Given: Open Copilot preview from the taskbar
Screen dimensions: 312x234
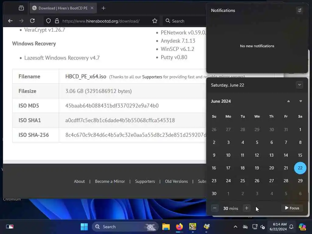Looking at the screenshot, I should click(x=302, y=227).
